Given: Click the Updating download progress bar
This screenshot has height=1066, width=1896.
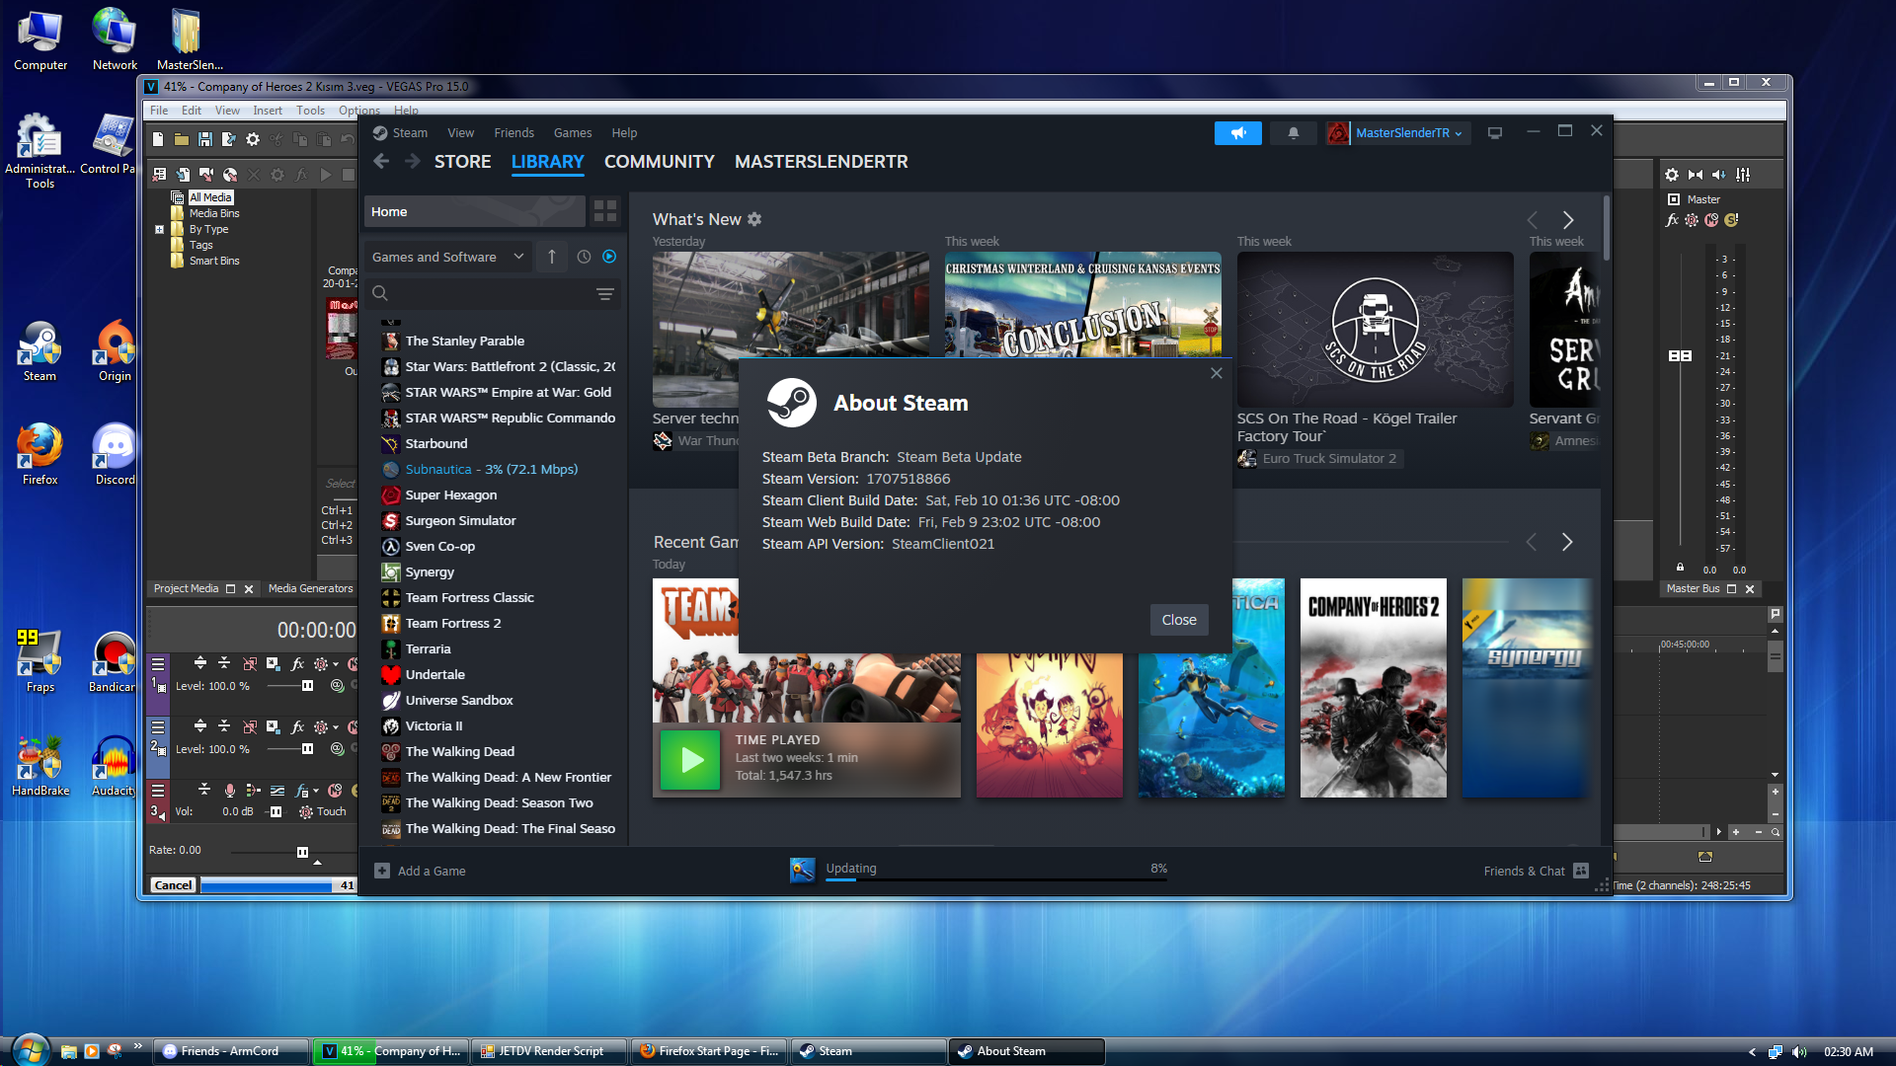Looking at the screenshot, I should [x=995, y=878].
